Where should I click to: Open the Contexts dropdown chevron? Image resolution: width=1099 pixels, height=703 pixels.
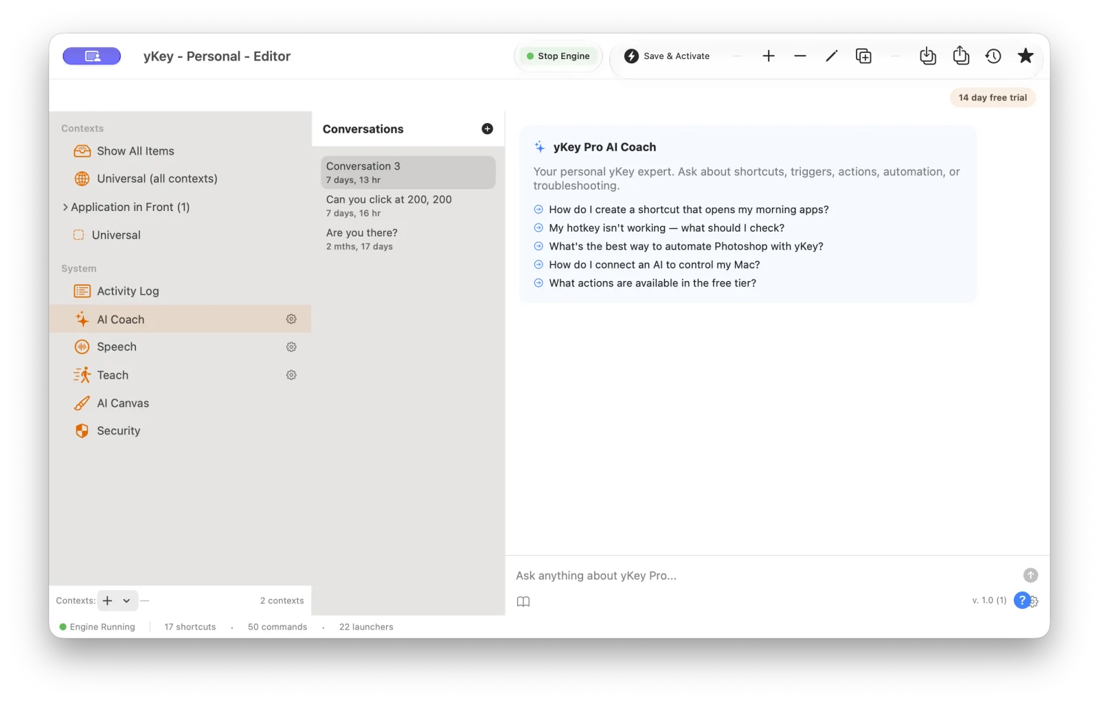126,601
